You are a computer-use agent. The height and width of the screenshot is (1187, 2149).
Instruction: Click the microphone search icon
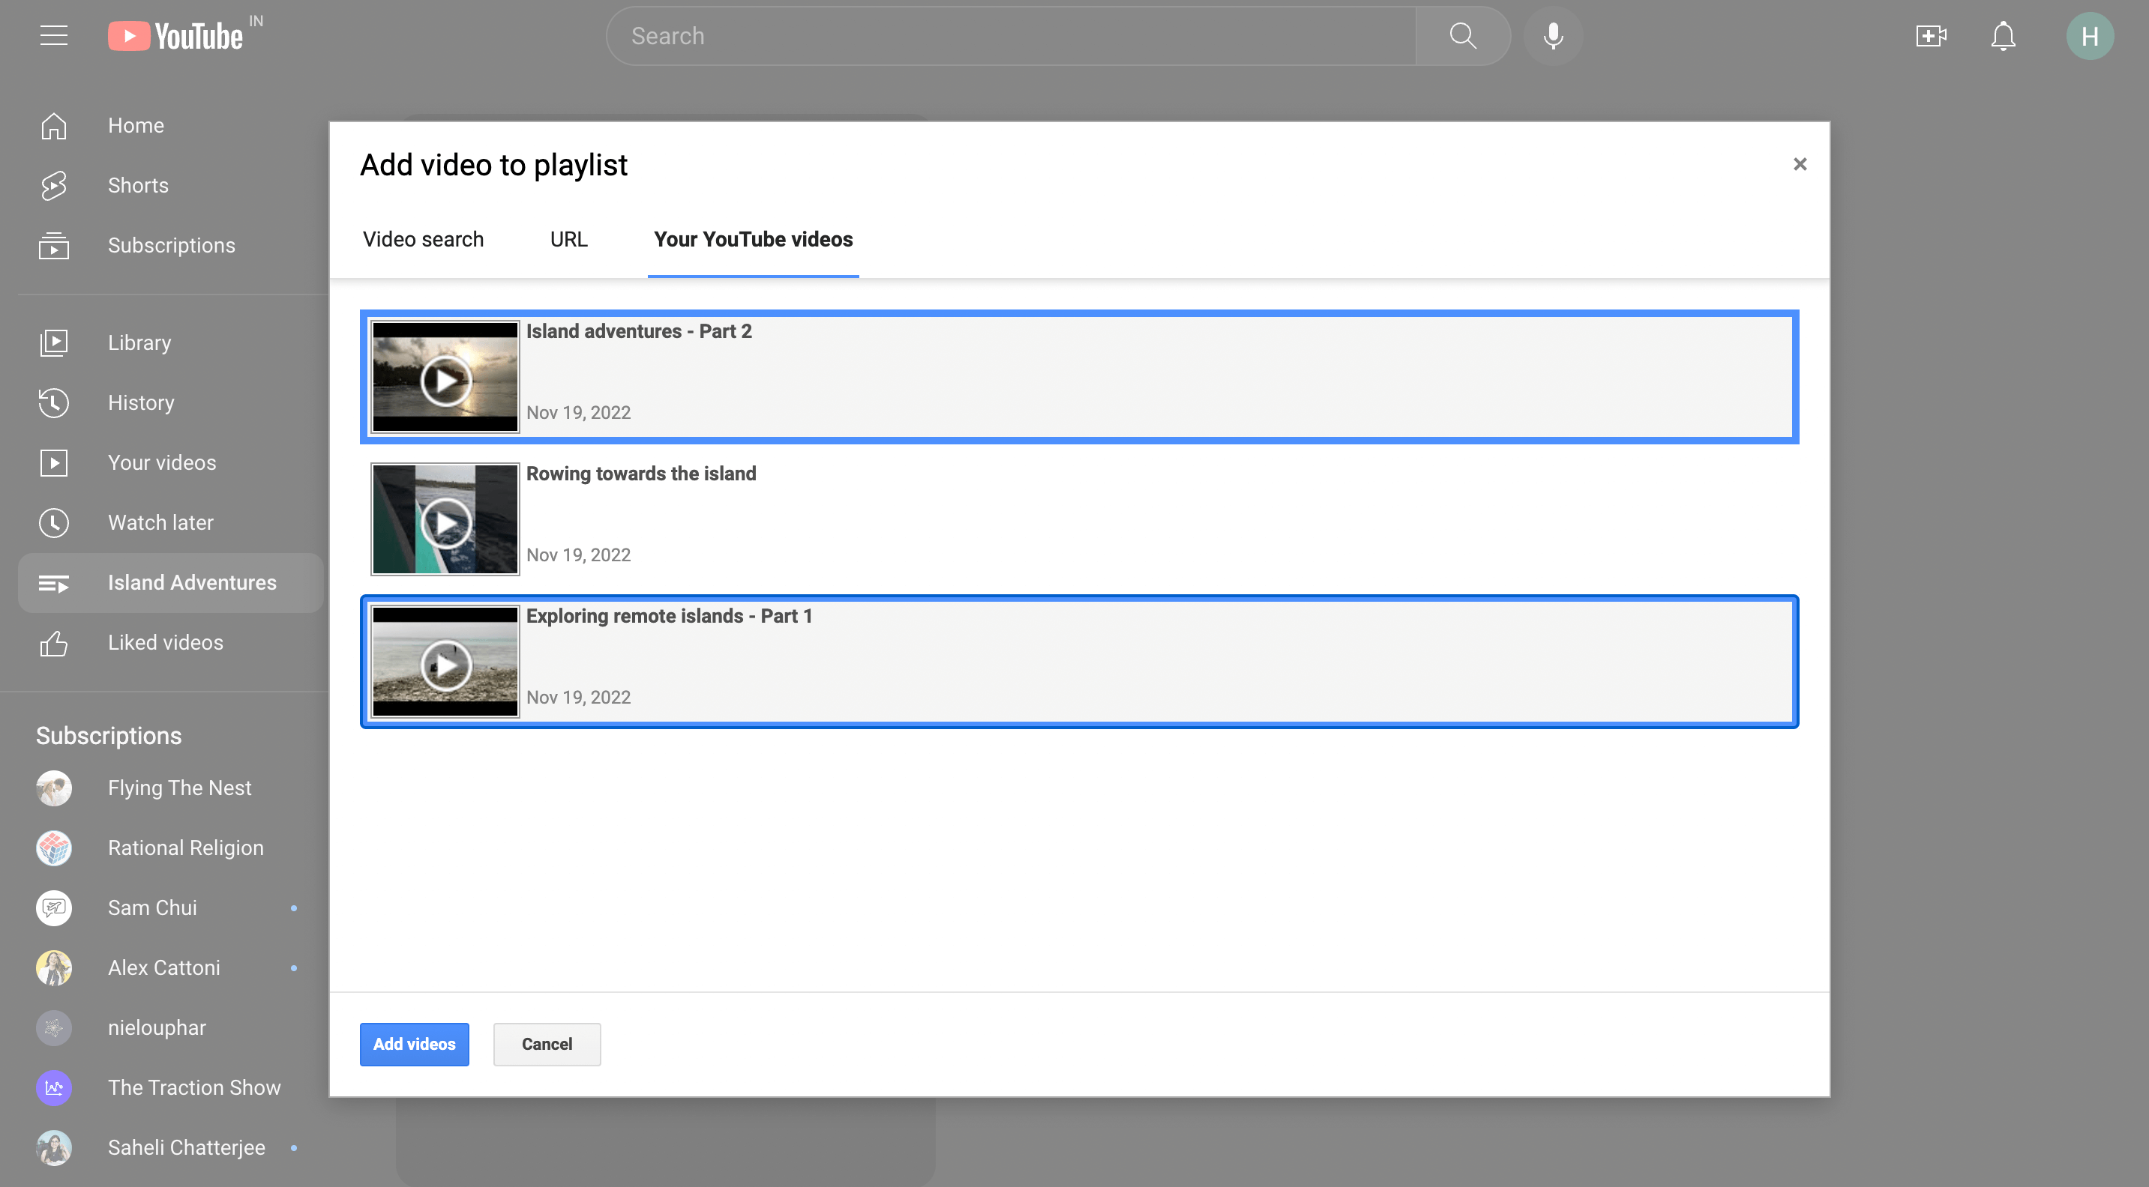(x=1553, y=35)
